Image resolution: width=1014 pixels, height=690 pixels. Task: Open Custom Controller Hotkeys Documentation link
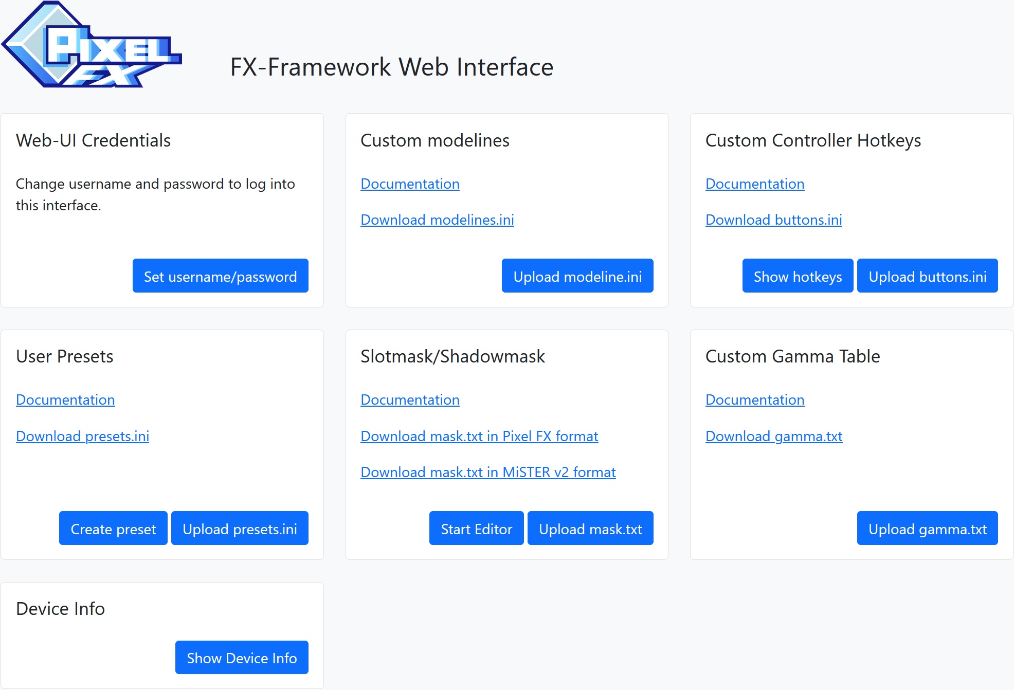(755, 184)
